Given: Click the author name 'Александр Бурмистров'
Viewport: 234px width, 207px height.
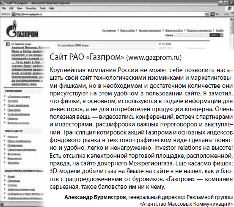Looking at the screenshot, I should pyautogui.click(x=95, y=197).
